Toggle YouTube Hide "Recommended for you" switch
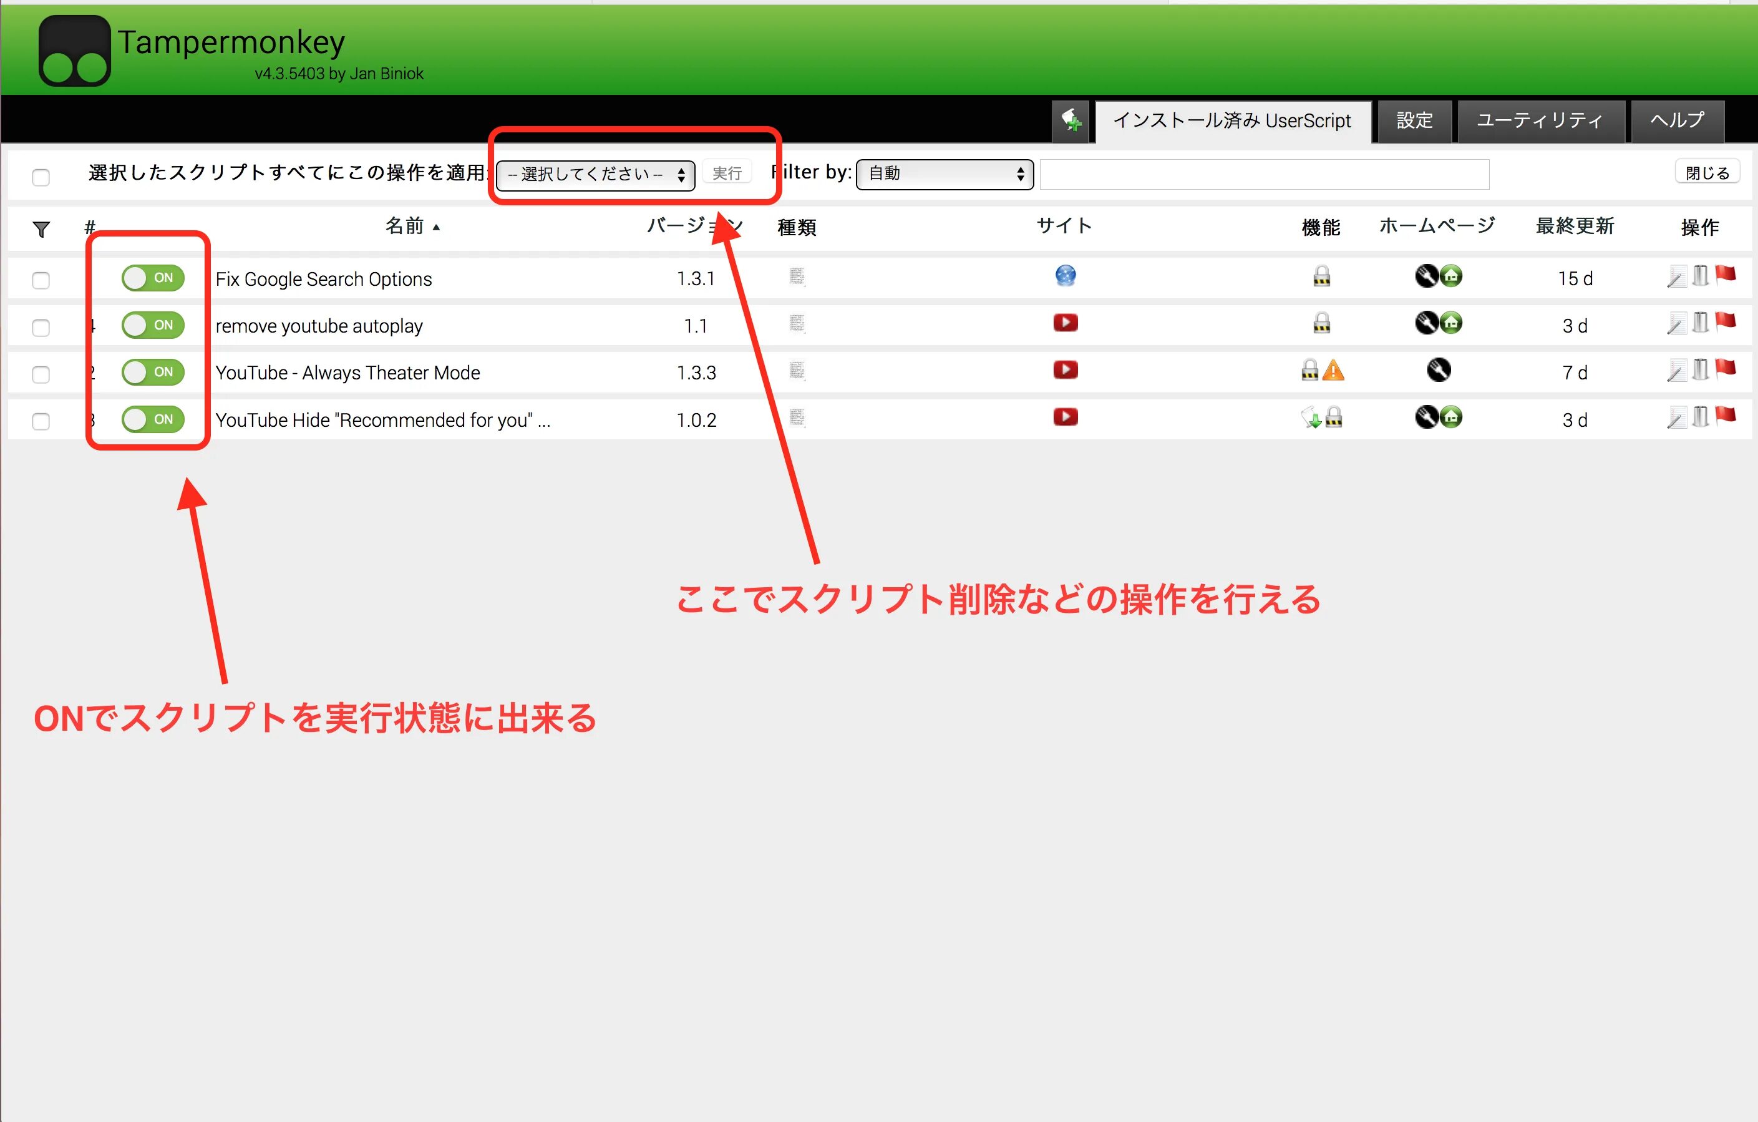 click(153, 419)
